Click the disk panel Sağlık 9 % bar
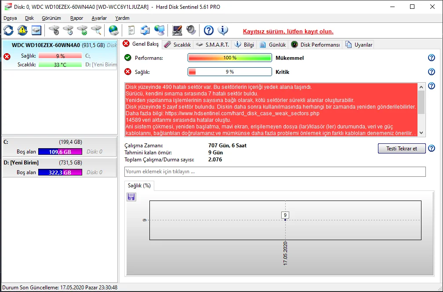 (x=60, y=56)
